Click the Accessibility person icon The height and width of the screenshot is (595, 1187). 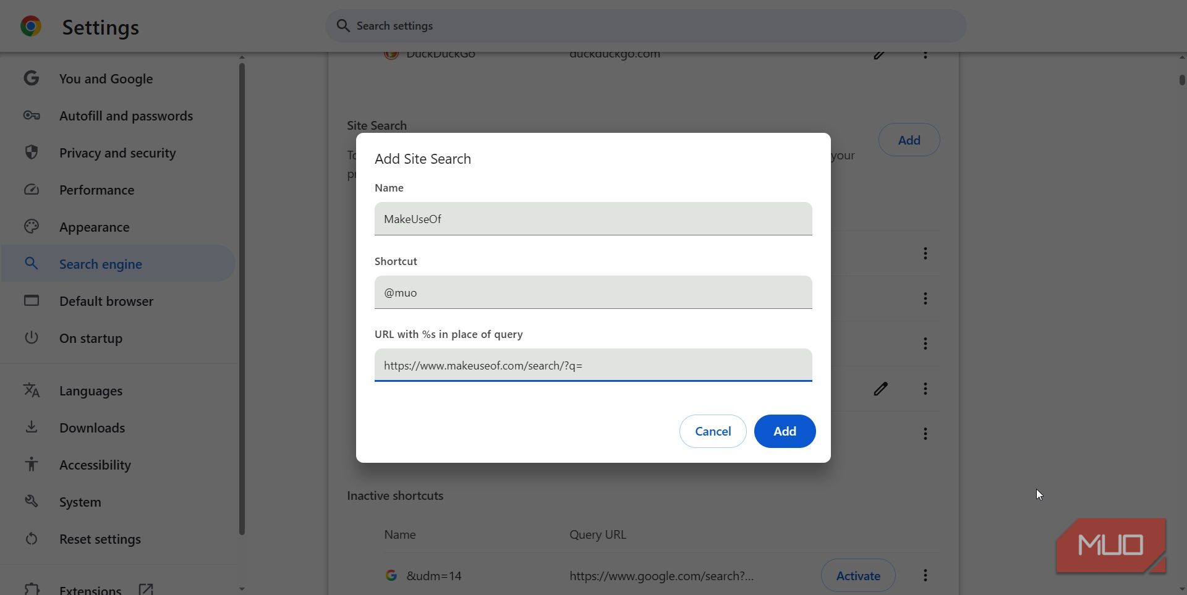click(x=32, y=465)
